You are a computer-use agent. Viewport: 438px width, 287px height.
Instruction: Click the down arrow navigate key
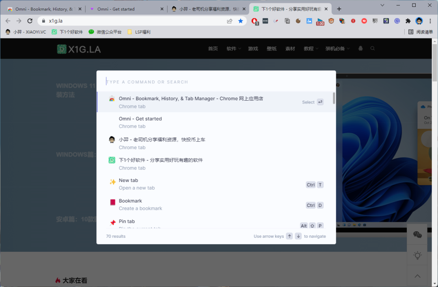pos(298,236)
